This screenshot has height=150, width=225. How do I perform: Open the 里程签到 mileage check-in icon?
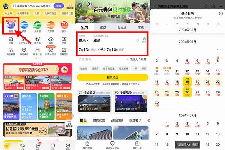[64, 51]
